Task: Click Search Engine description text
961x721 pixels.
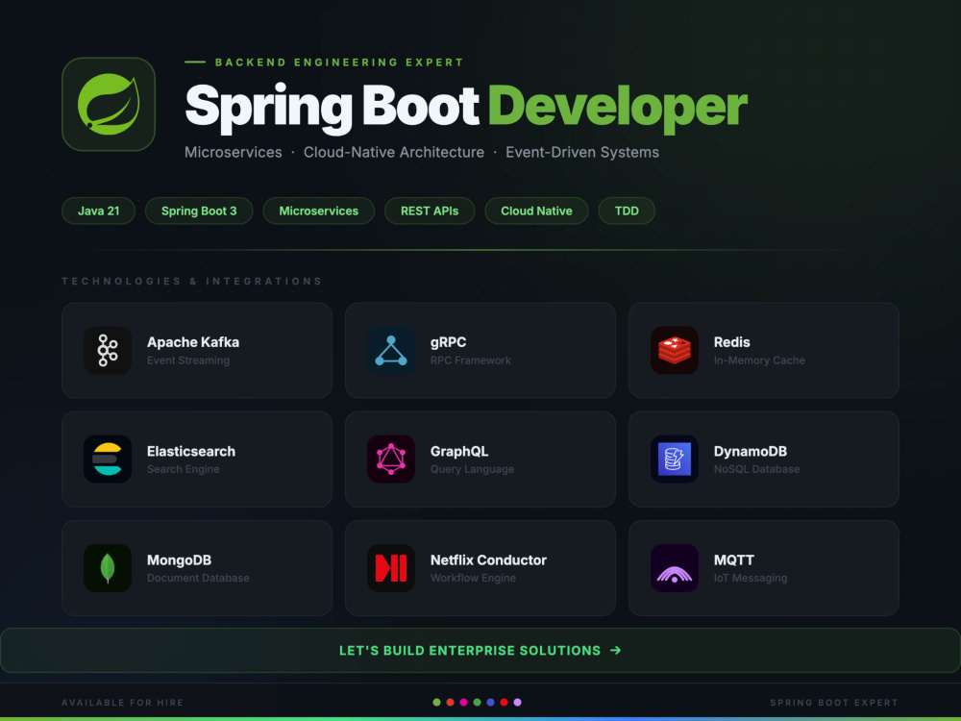Action: click(184, 470)
